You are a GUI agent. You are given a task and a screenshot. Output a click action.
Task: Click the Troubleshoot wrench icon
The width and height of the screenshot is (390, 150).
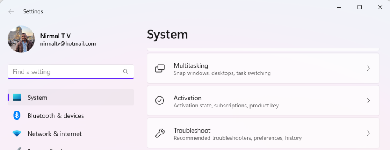click(x=160, y=133)
